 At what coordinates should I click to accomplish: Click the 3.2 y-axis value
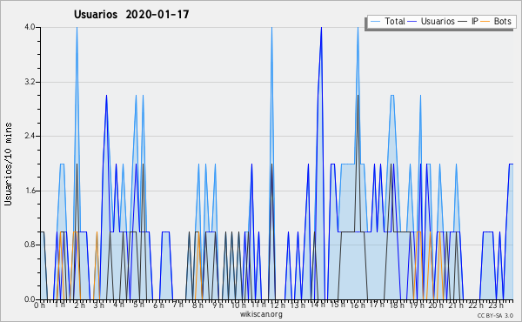(30, 82)
